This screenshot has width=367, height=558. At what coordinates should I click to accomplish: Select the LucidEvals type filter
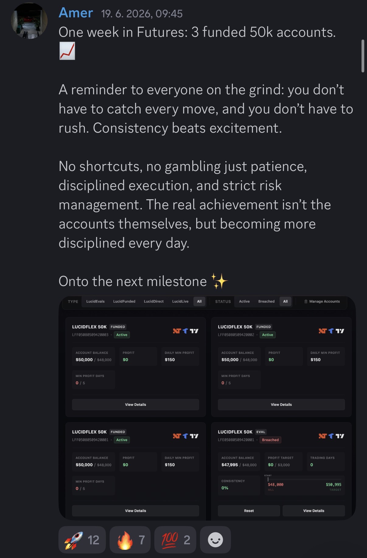pos(95,302)
